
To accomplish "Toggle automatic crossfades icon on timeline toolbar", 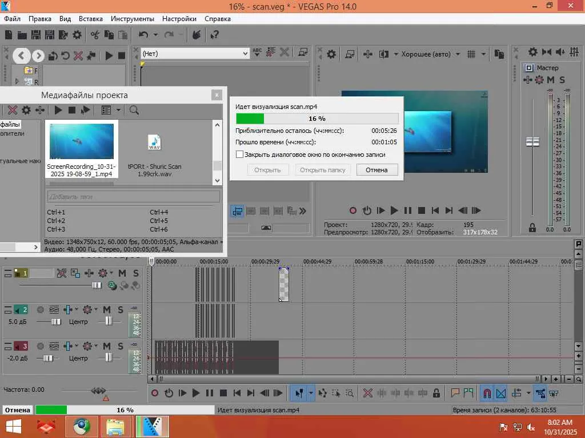I will (x=501, y=393).
